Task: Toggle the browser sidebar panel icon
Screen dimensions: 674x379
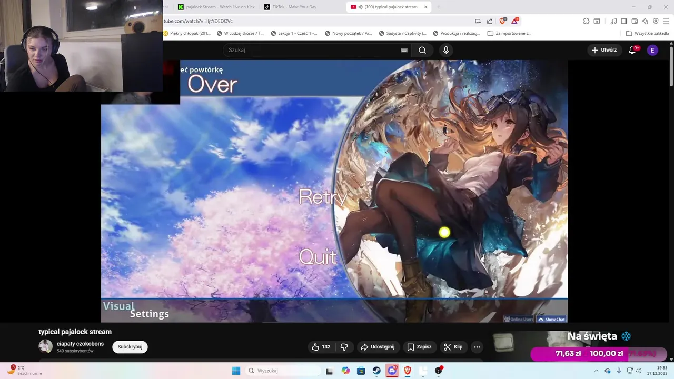Action: [624, 21]
